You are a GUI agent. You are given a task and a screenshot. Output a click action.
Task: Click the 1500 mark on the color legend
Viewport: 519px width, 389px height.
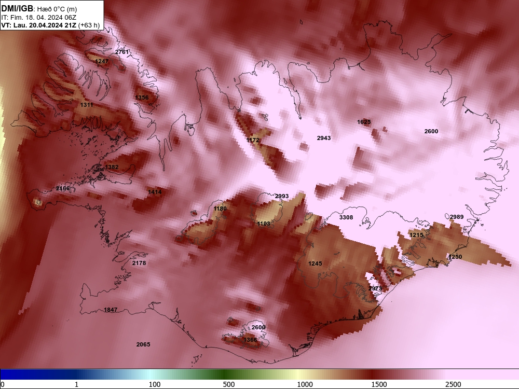379,384
